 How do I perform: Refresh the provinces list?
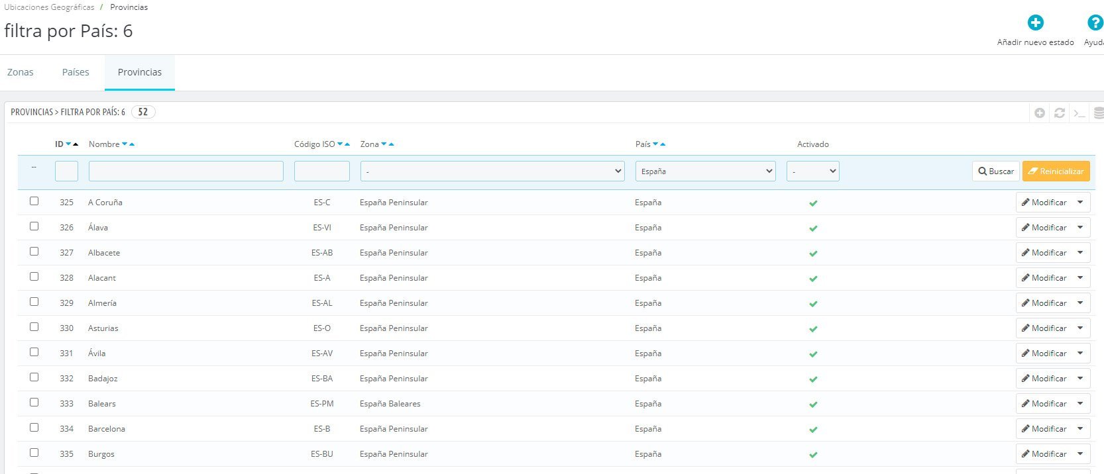click(x=1060, y=113)
